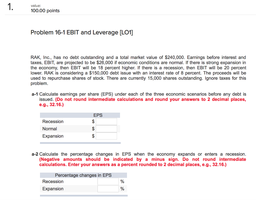Click the Recession percentage change input box
This screenshot has height=200, width=256.
click(x=108, y=181)
